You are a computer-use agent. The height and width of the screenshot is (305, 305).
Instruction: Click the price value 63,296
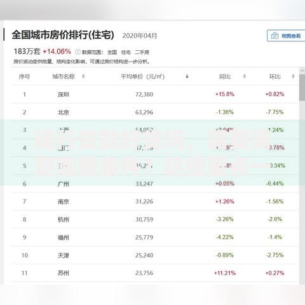pyautogui.click(x=144, y=112)
